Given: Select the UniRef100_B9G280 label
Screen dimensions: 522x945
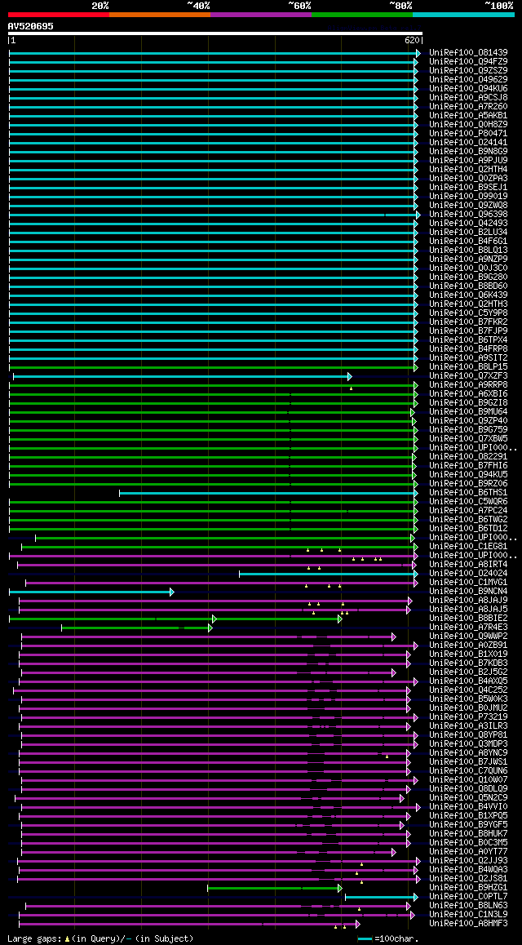Looking at the screenshot, I should (x=468, y=277).
